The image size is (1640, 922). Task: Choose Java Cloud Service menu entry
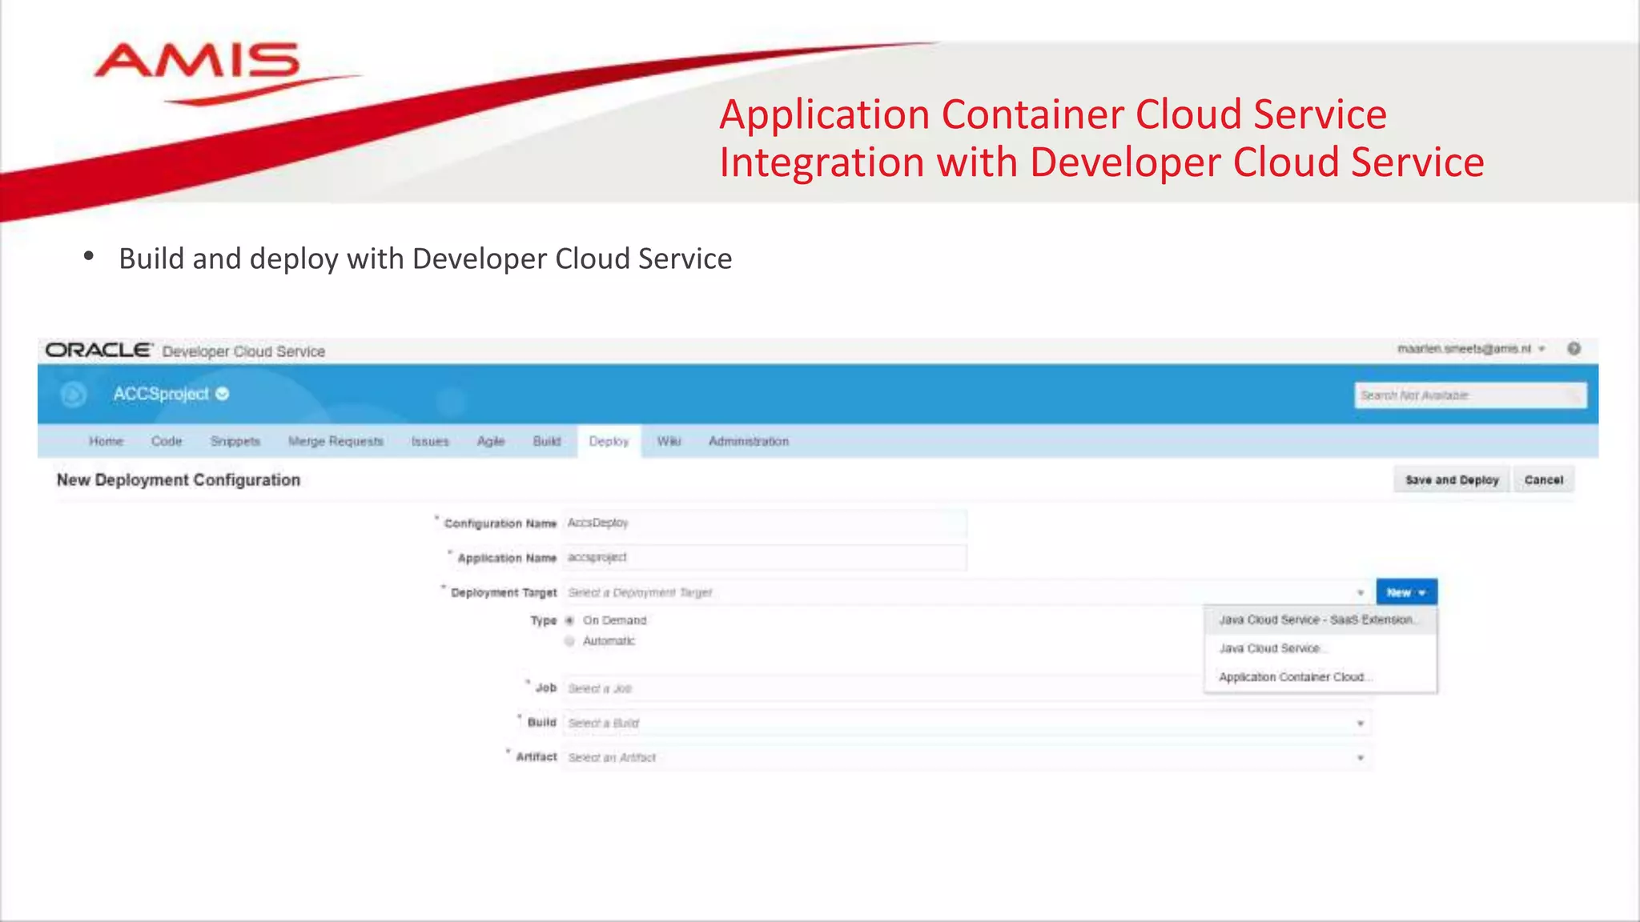point(1320,648)
